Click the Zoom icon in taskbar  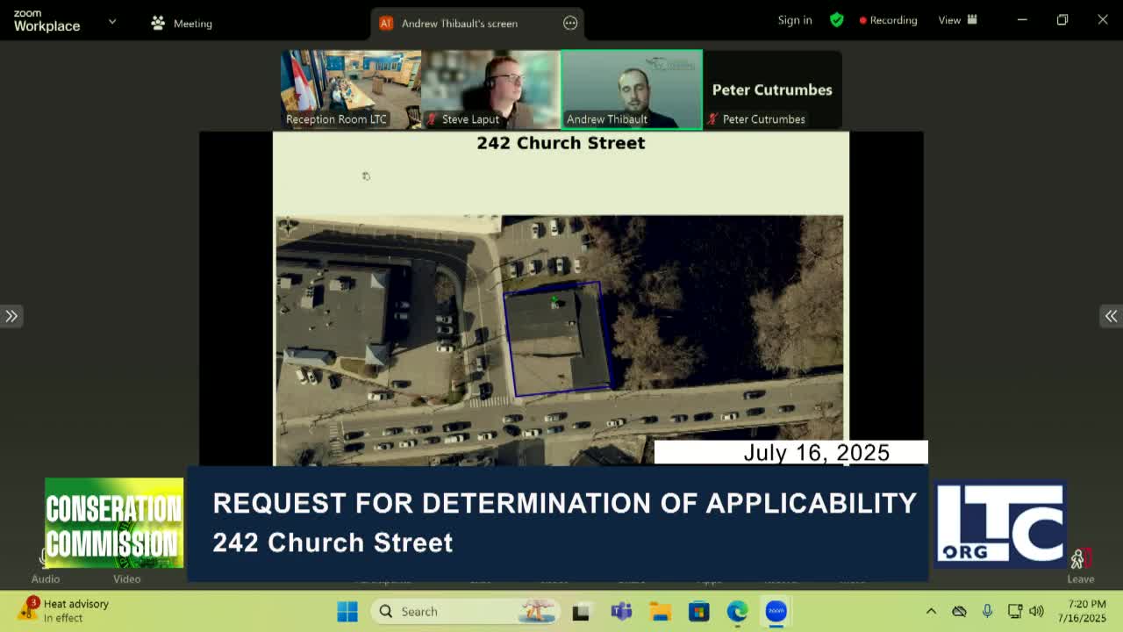click(776, 612)
